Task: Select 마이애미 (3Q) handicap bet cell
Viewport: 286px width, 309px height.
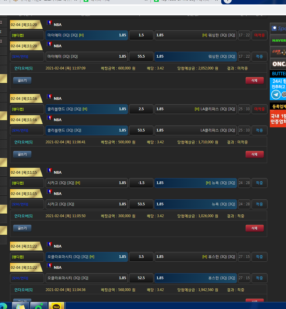Action: click(x=87, y=35)
